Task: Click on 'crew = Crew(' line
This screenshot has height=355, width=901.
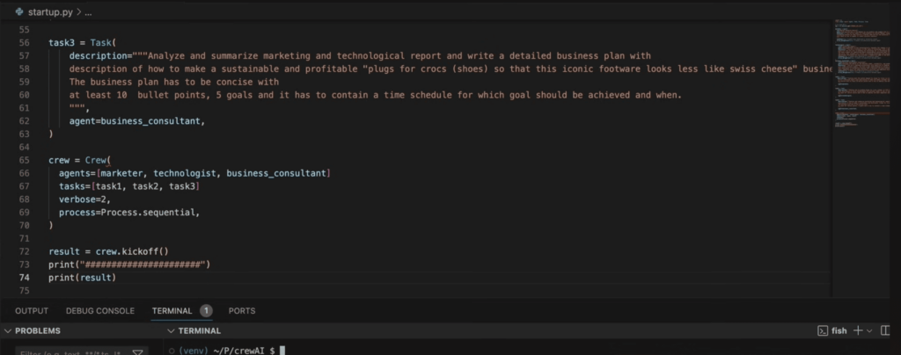Action: coord(80,160)
